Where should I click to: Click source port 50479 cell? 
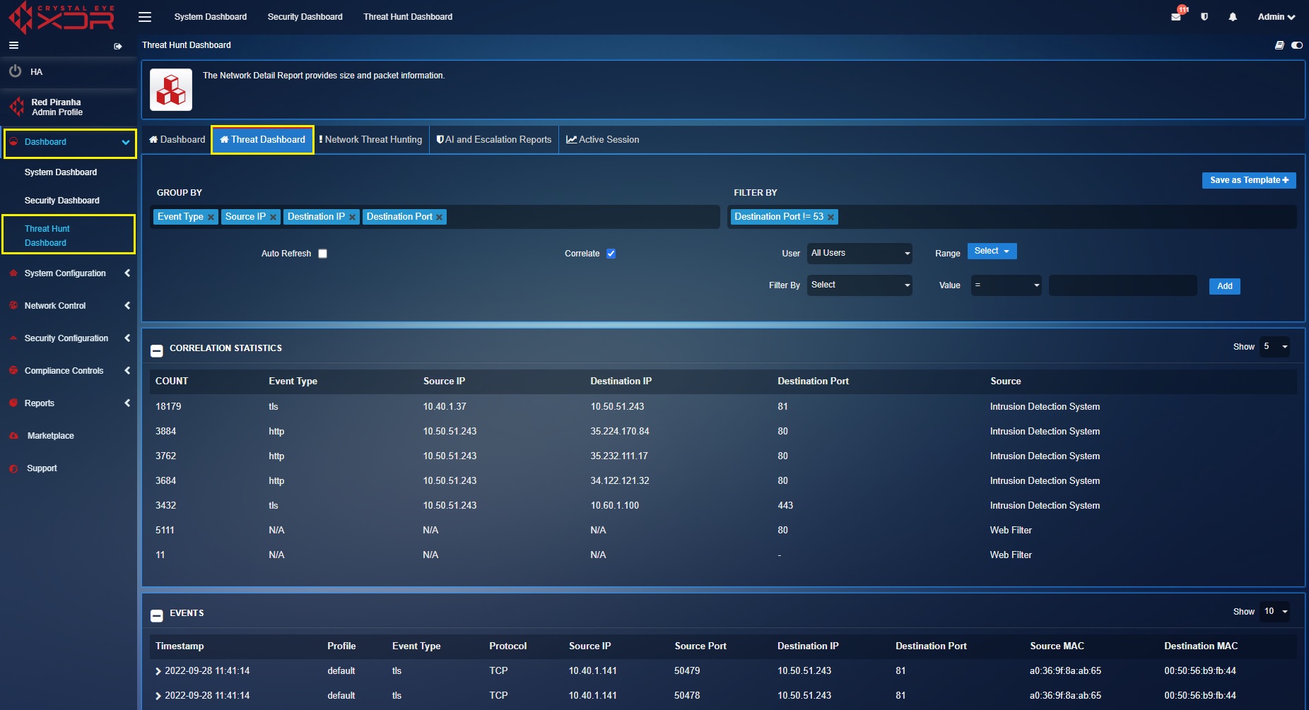pos(687,671)
